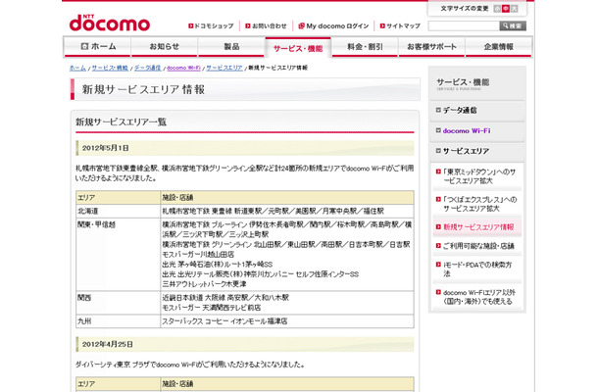Image resolution: width=598 pixels, height=392 pixels.
Task: Open the サイトマップ link
Action: coord(400,25)
